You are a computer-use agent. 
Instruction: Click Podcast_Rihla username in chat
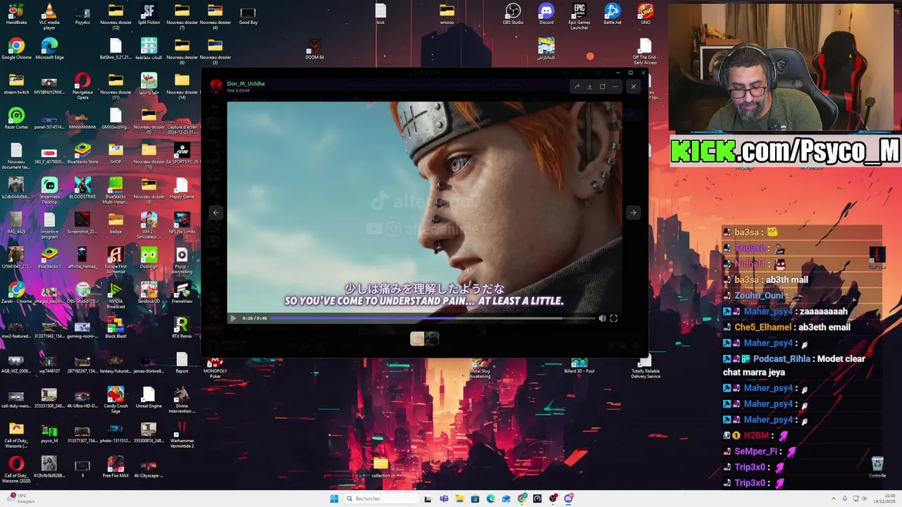pos(781,358)
